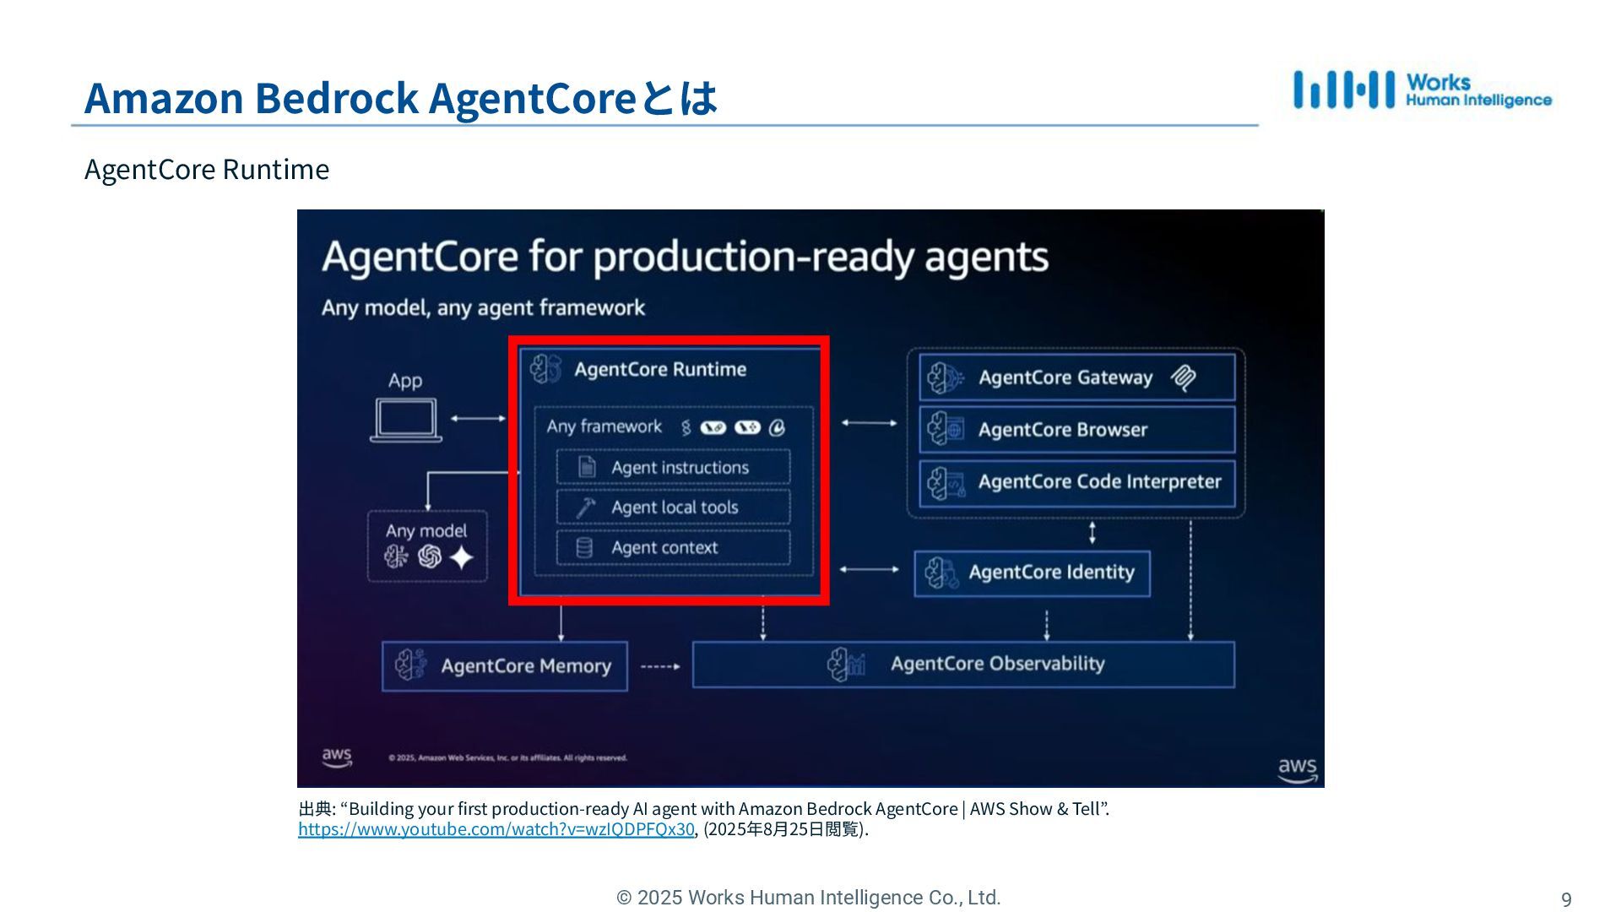Click the 2025年8月25日閲覧 access date text

[786, 829]
